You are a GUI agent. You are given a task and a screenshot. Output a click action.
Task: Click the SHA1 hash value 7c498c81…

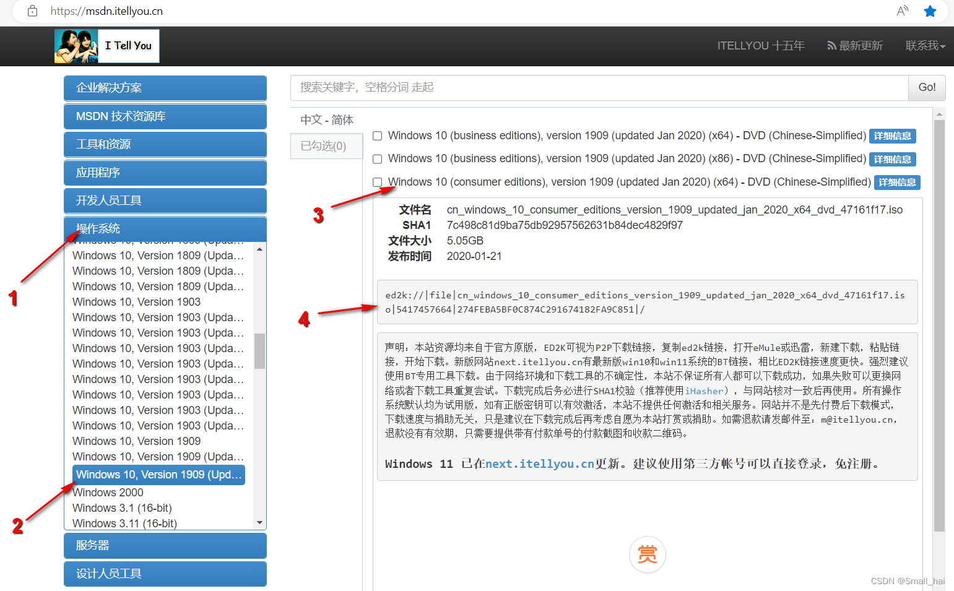(565, 225)
